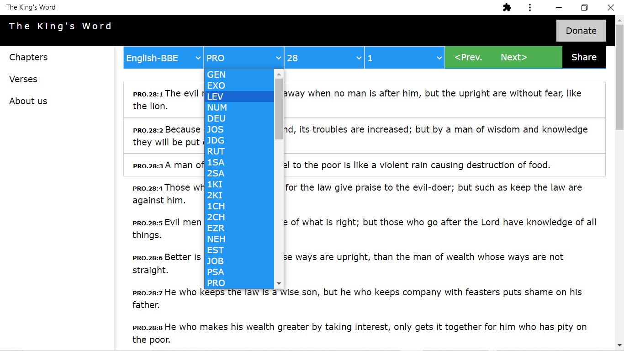Click the book list scroll-up arrow
The image size is (624, 351).
point(279,74)
